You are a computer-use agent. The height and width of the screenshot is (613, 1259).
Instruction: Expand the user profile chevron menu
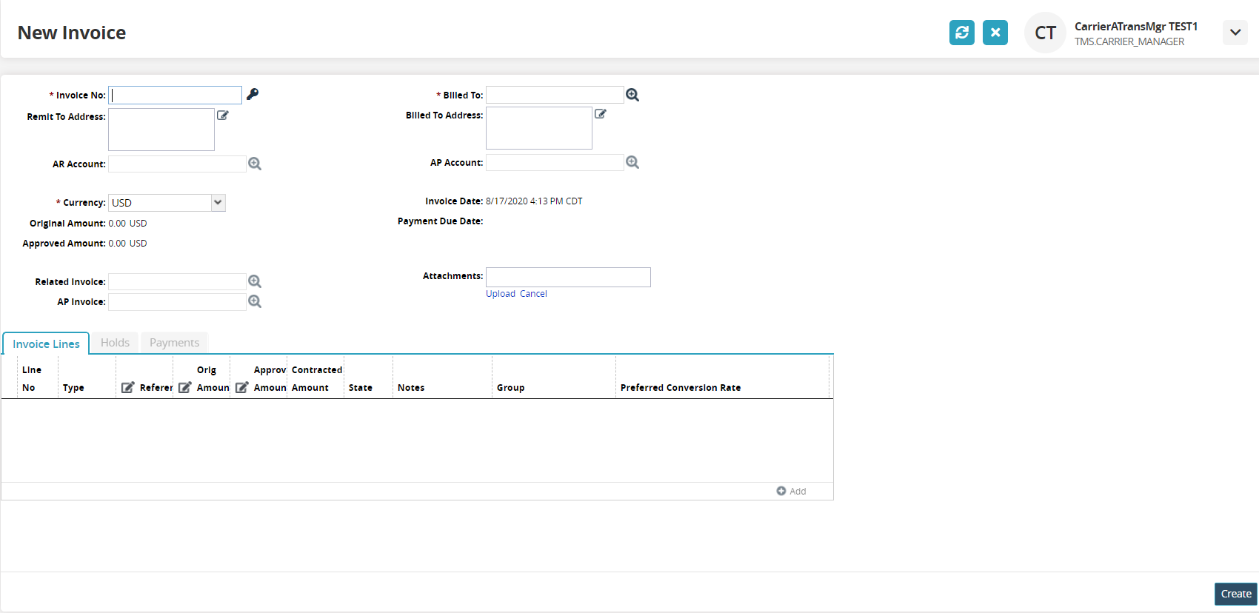point(1235,33)
